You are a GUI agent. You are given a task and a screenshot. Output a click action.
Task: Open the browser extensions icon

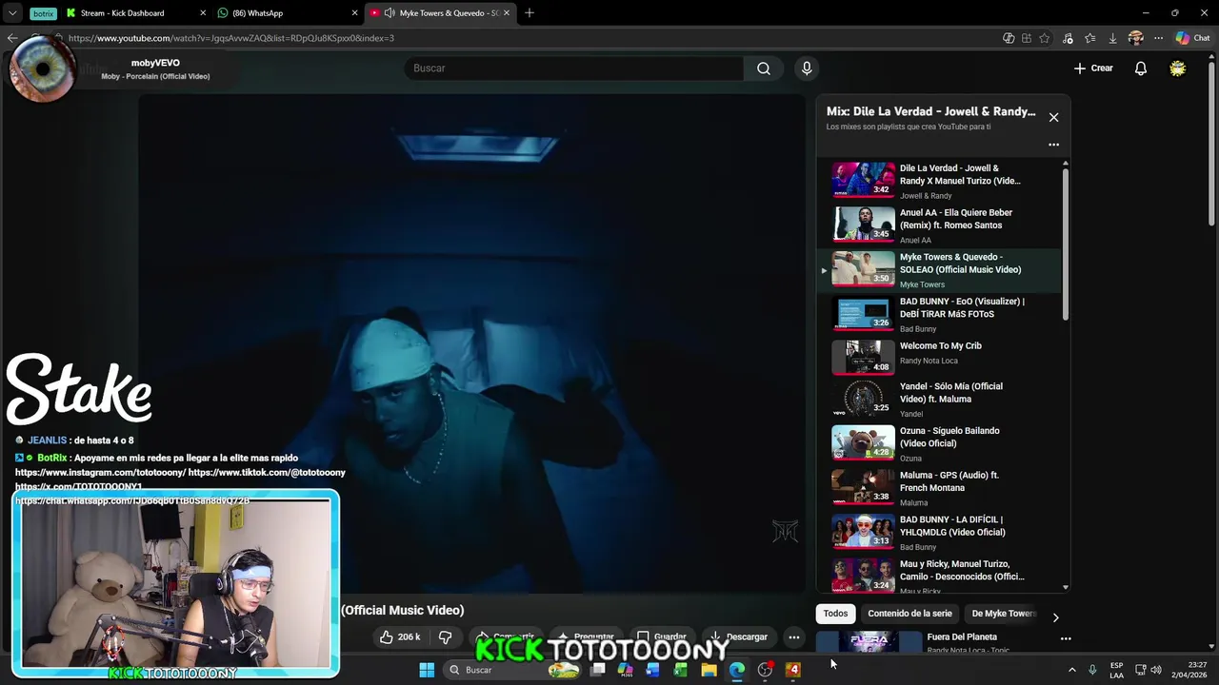pos(1027,38)
